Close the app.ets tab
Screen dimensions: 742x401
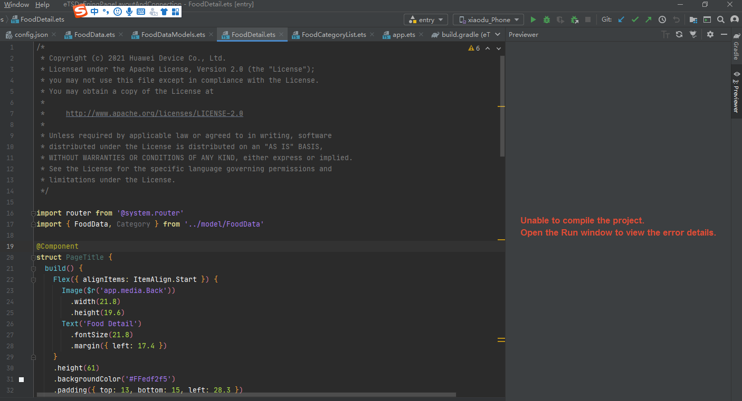(x=421, y=35)
